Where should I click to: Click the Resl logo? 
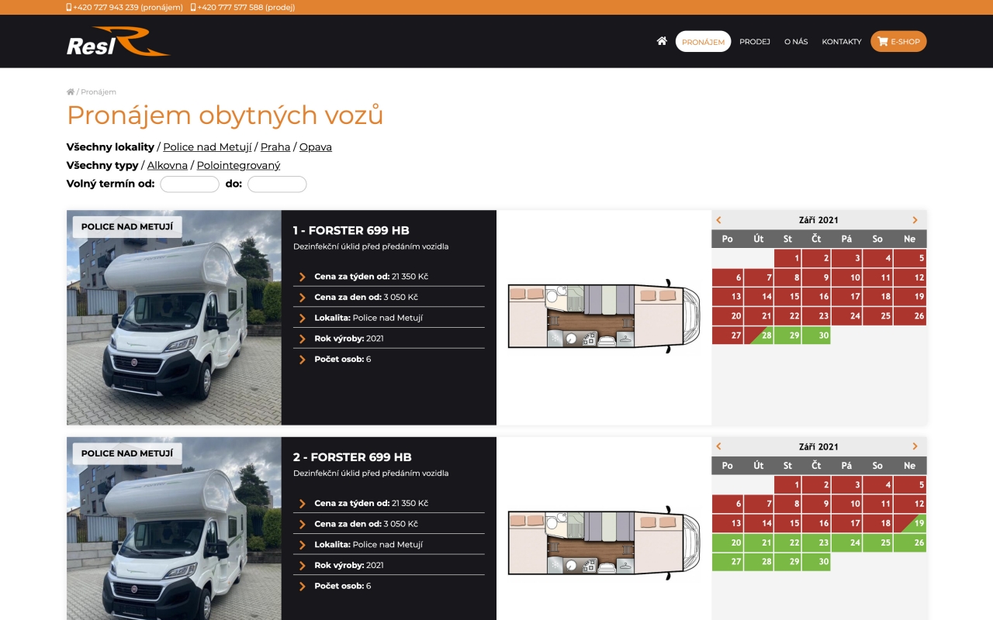[118, 41]
